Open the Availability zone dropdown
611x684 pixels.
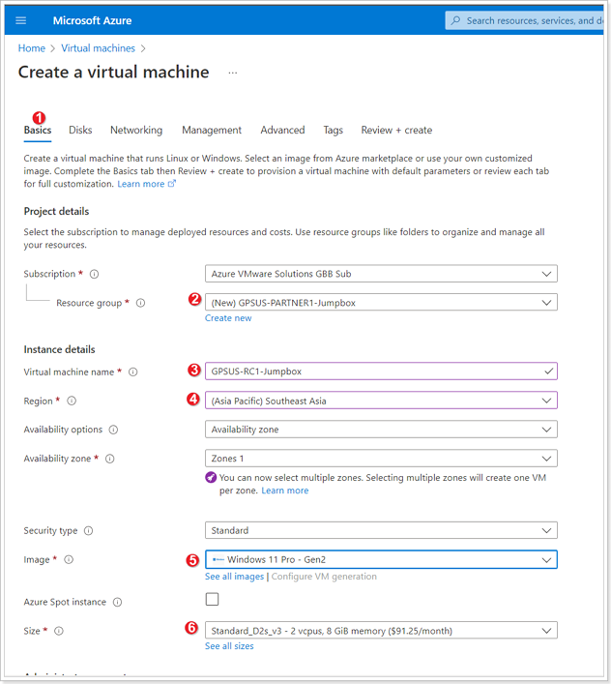381,459
